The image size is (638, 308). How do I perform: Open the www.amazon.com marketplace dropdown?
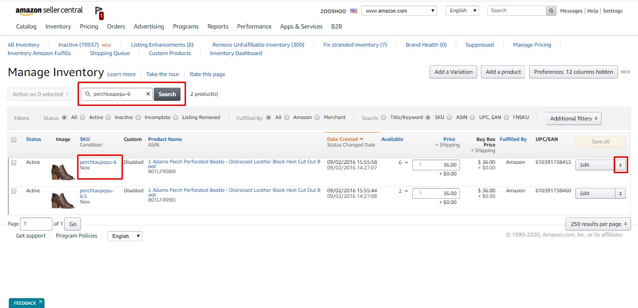point(399,11)
